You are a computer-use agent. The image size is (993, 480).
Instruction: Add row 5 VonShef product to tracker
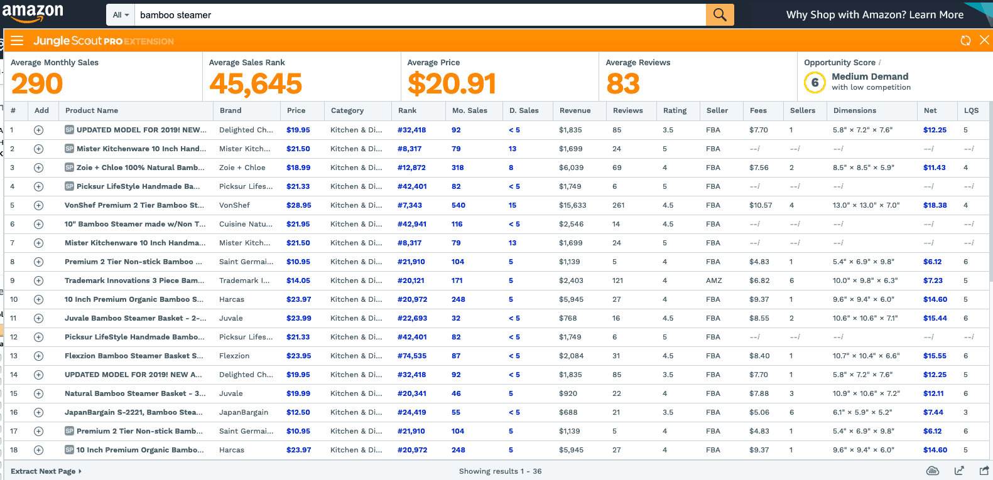[x=38, y=205]
